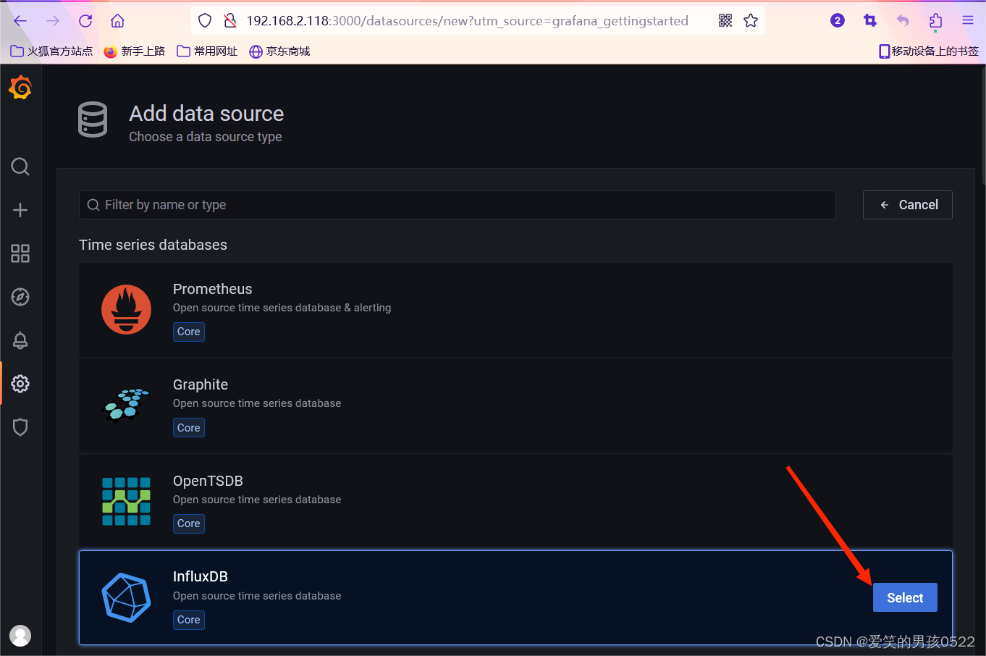Screen dimensions: 986x656
Task: Click the Create plus icon in sidebar
Action: pos(20,210)
